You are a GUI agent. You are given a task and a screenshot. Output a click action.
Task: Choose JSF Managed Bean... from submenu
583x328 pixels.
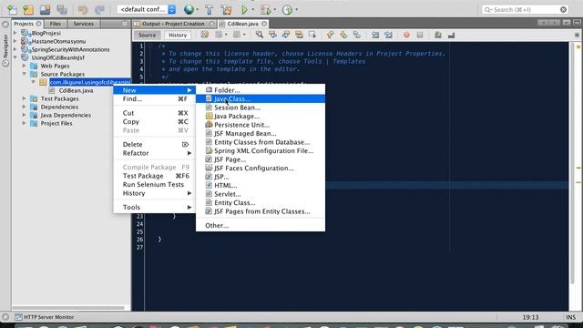261,134
